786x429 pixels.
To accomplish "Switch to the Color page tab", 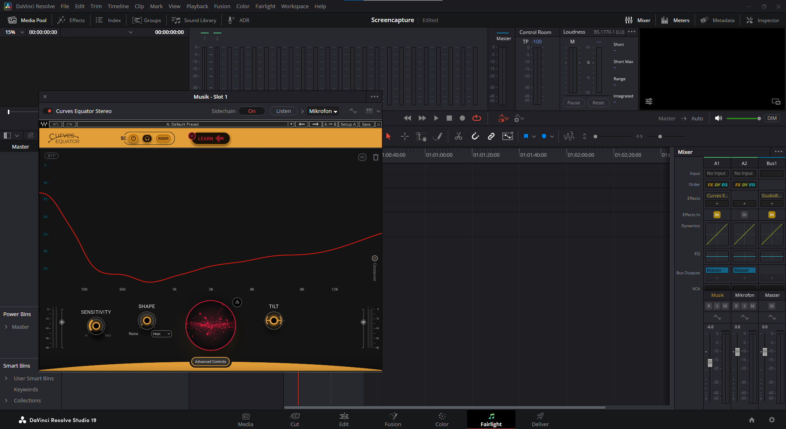I will coord(442,420).
